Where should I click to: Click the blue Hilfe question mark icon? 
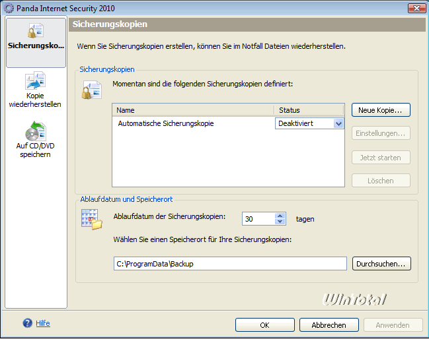click(27, 323)
